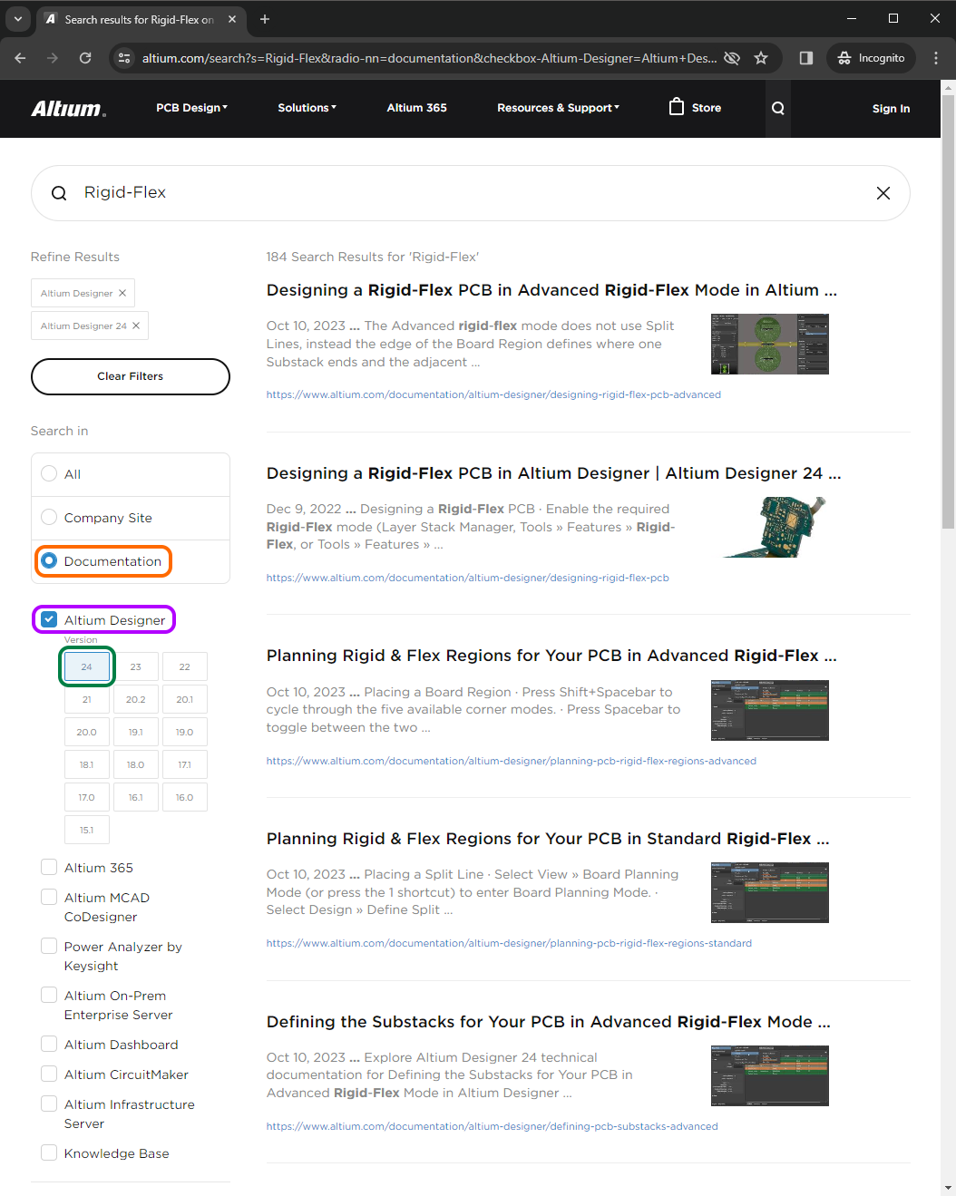Open 'Planning Rigid & Flex Regions in Advanced' result
This screenshot has height=1196, width=956.
tap(551, 656)
